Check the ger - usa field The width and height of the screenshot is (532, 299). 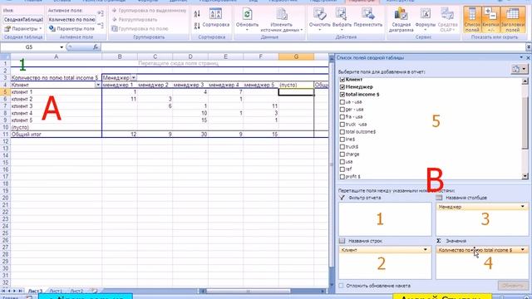coord(342,110)
